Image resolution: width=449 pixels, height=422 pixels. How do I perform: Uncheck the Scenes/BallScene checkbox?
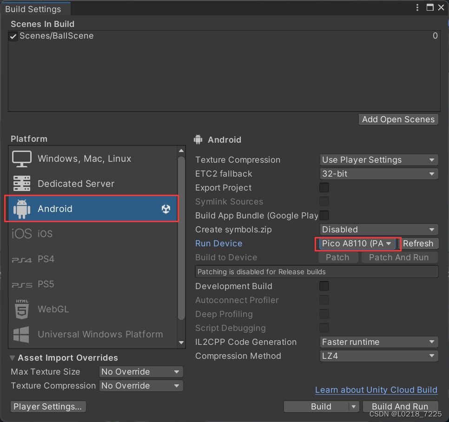tap(13, 36)
